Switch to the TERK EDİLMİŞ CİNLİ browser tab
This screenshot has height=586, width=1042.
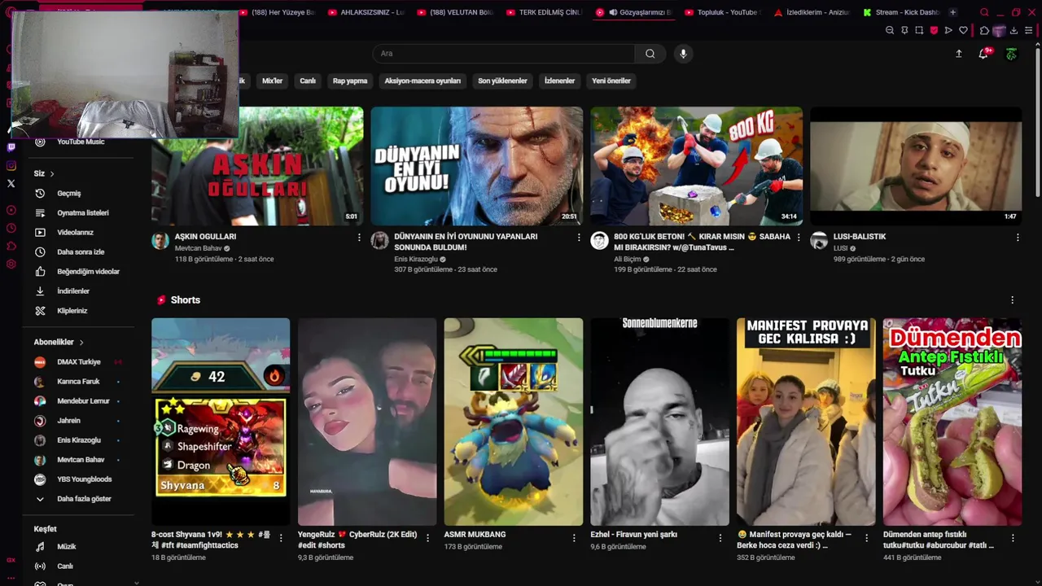[543, 12]
